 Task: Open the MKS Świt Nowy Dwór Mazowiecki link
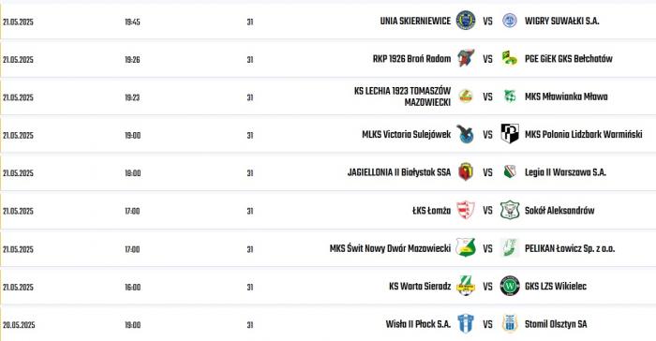click(x=391, y=248)
